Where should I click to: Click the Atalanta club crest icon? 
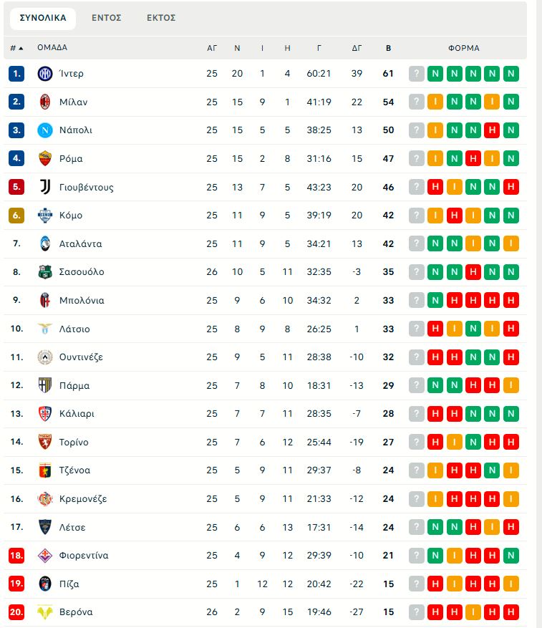(x=45, y=243)
